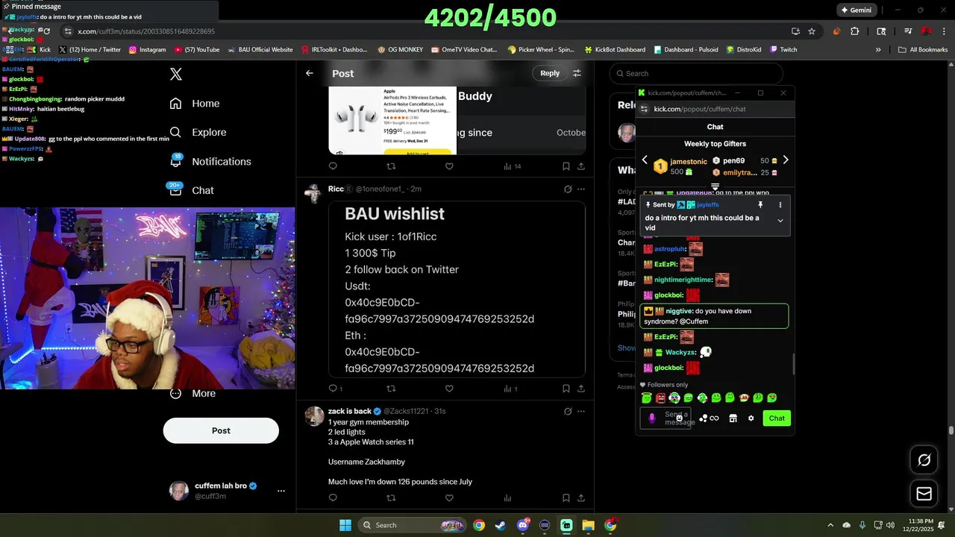955x537 pixels.
Task: Open the KickBot Dashboard bookmark
Action: (615, 50)
